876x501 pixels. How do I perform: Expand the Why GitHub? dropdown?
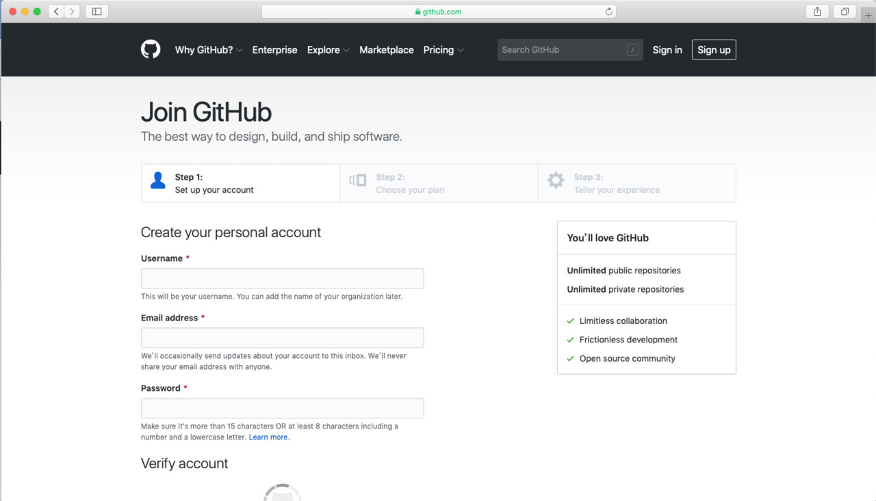tap(209, 50)
